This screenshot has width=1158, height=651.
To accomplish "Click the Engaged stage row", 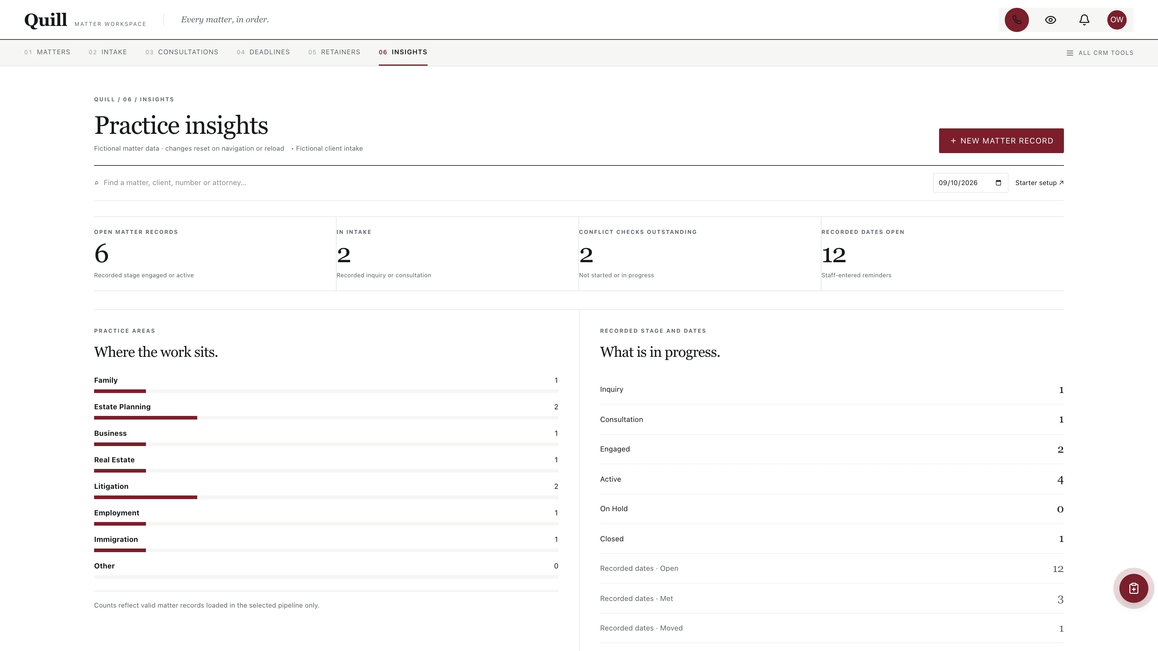I will click(832, 449).
